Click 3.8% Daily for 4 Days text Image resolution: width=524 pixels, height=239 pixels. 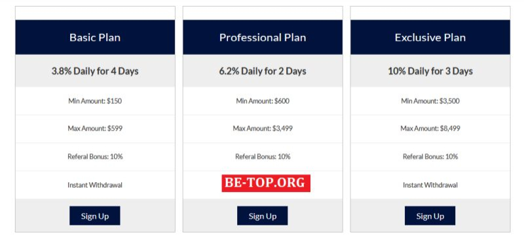pyautogui.click(x=95, y=71)
